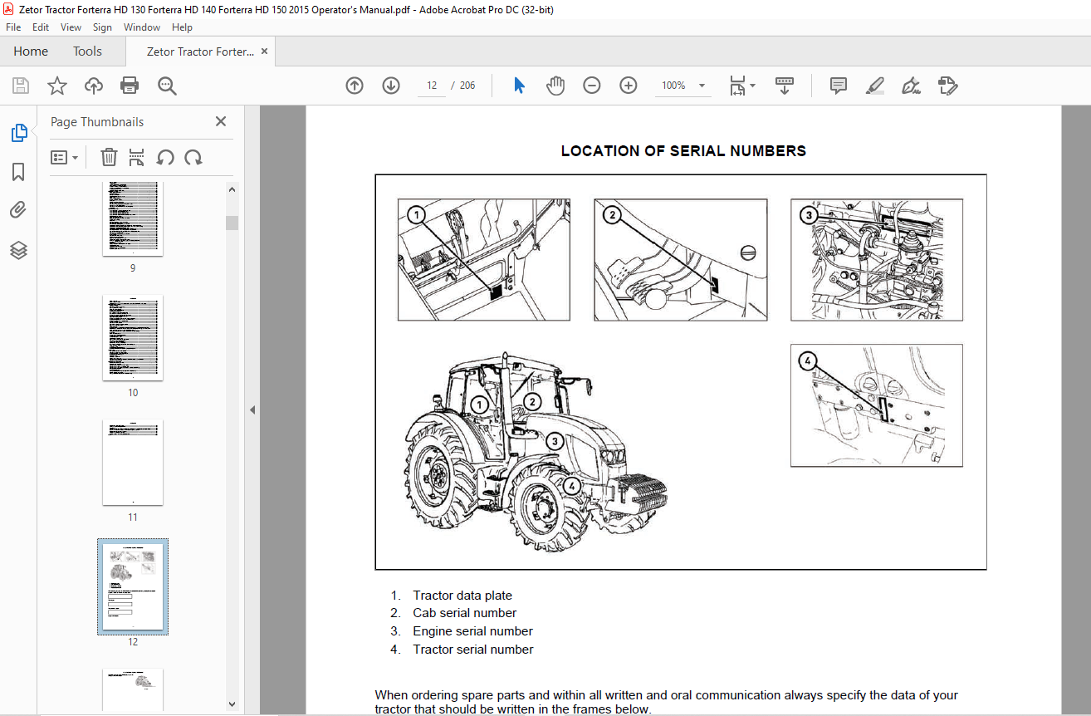The image size is (1091, 716).
Task: Open the find text magnifier icon
Action: click(x=167, y=86)
